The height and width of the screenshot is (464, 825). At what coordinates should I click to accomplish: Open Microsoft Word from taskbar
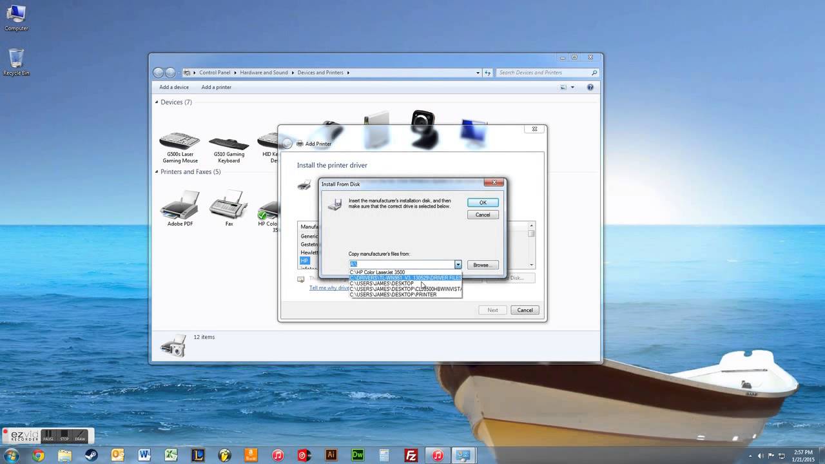coord(144,456)
